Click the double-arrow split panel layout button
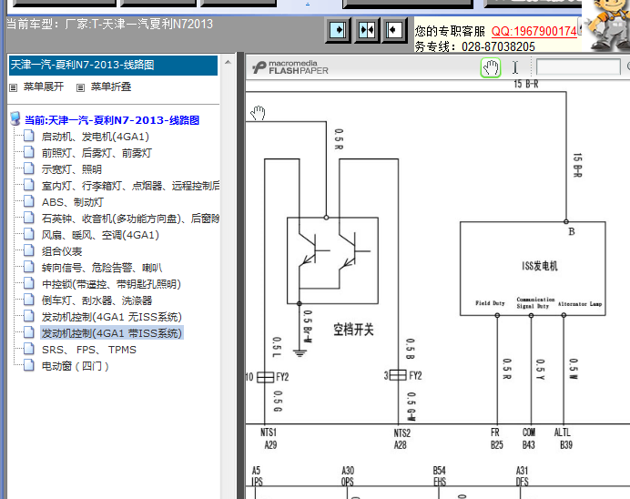This screenshot has width=630, height=499. 367,30
